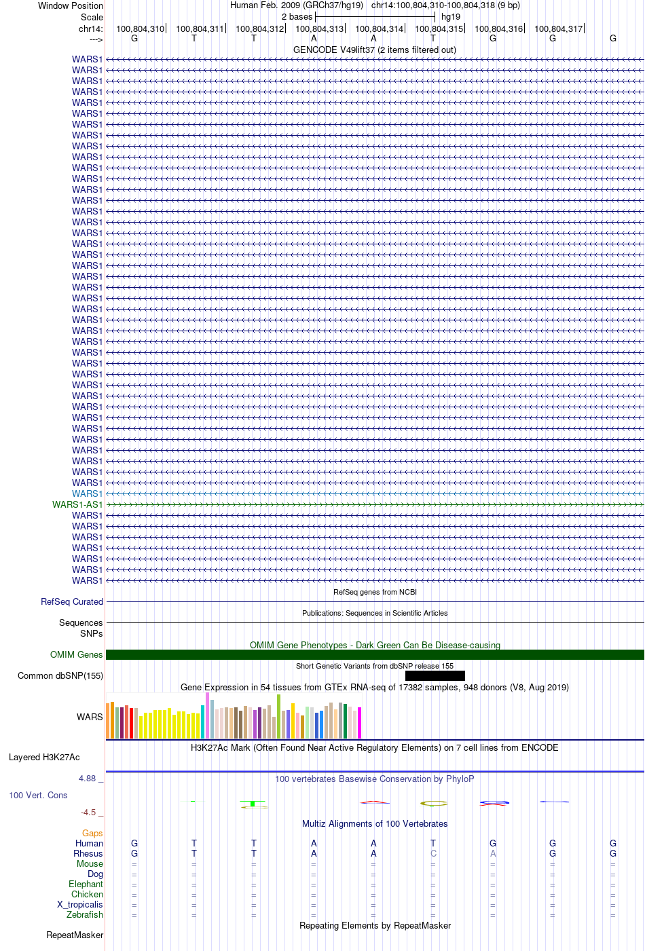Click the Common dbSNP(155) side label
The height and width of the screenshot is (951, 645).
coord(60,675)
